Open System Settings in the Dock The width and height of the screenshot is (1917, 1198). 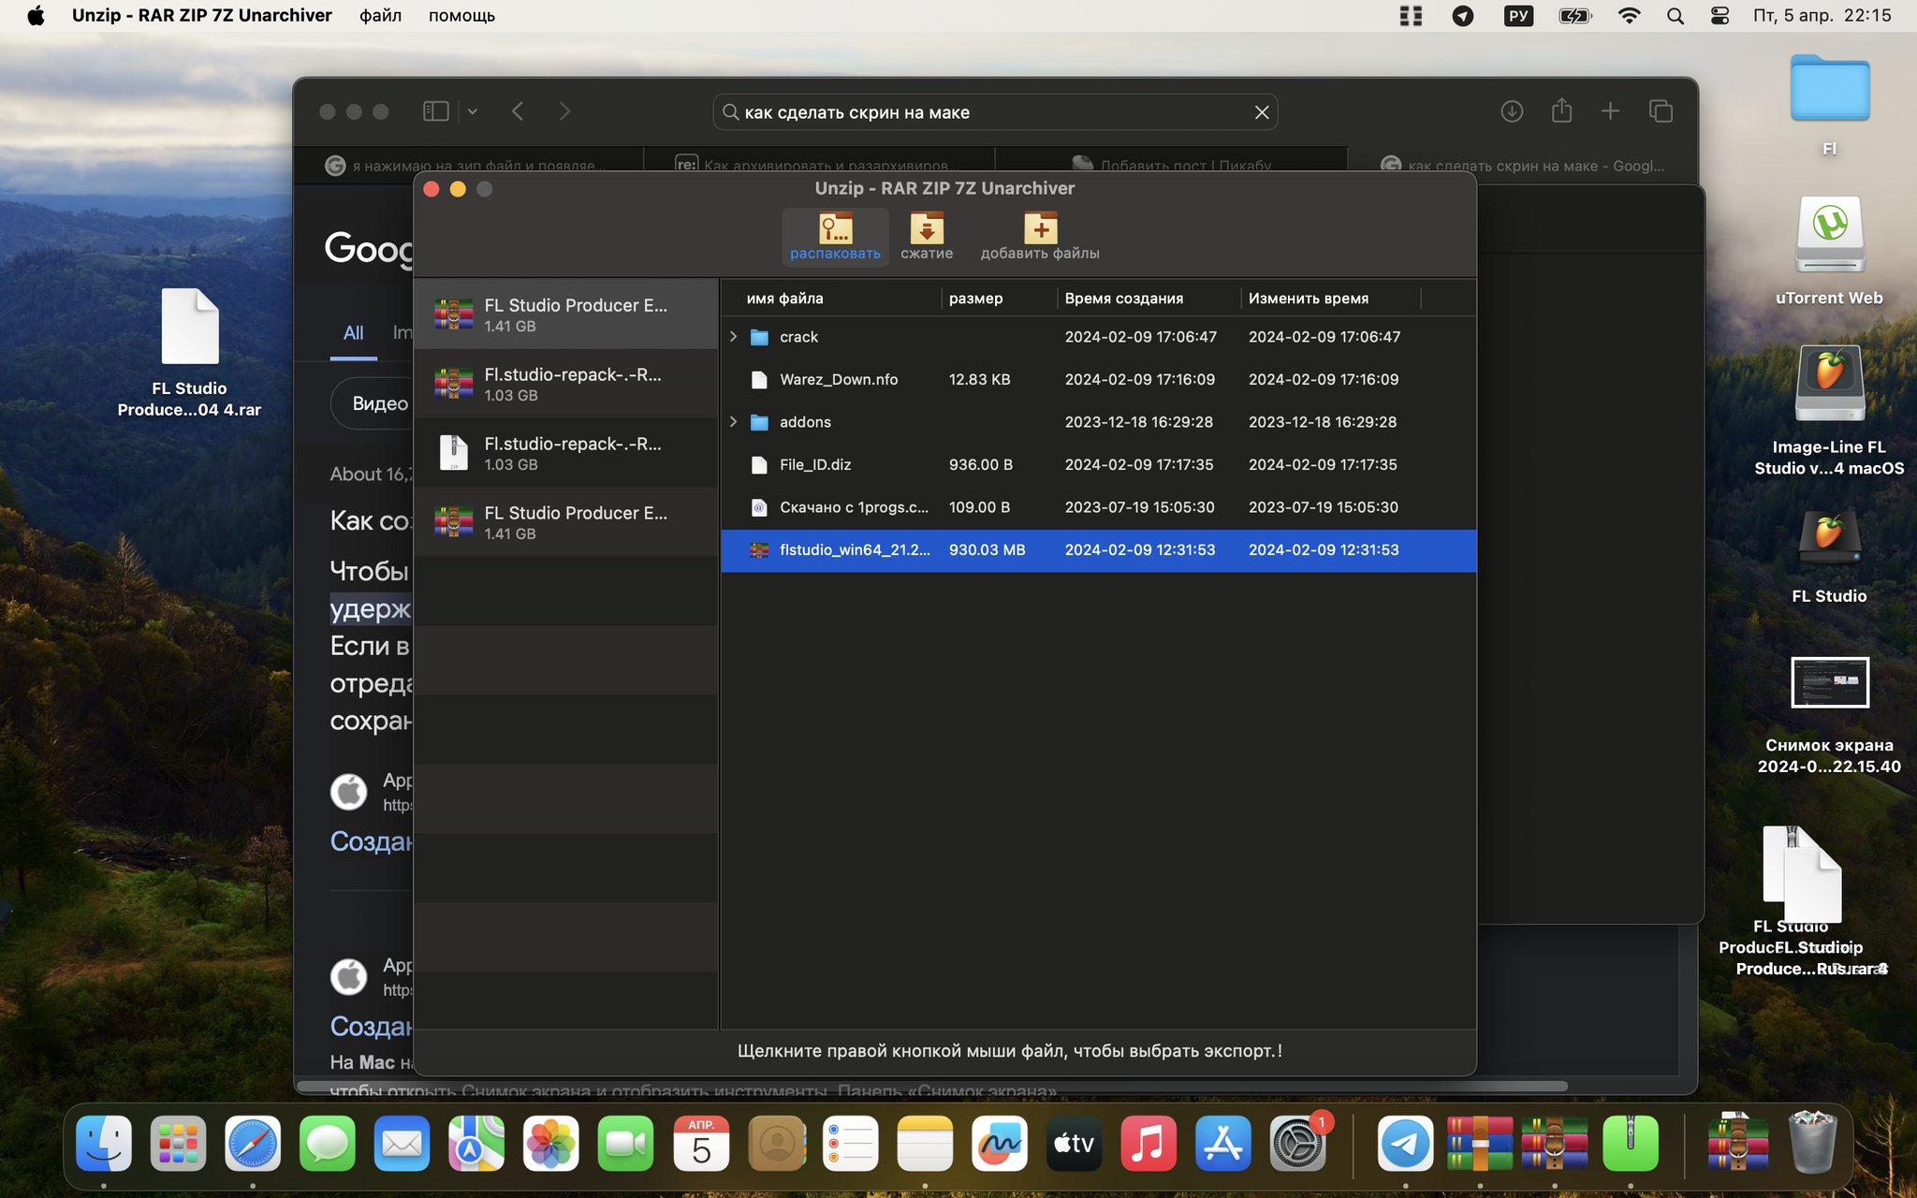(1297, 1144)
